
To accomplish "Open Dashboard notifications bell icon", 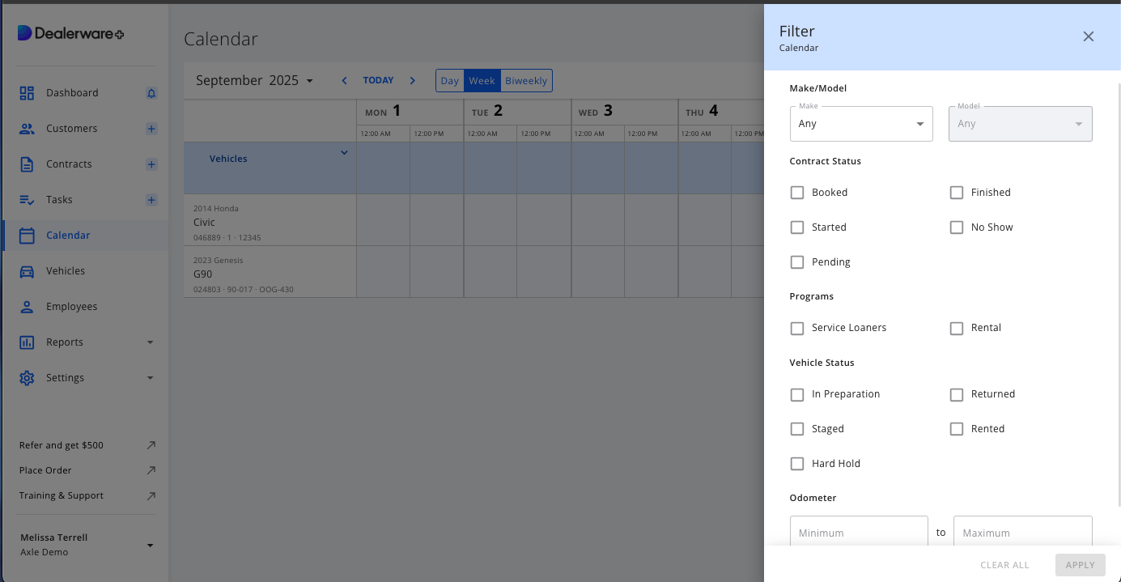I will coord(151,93).
